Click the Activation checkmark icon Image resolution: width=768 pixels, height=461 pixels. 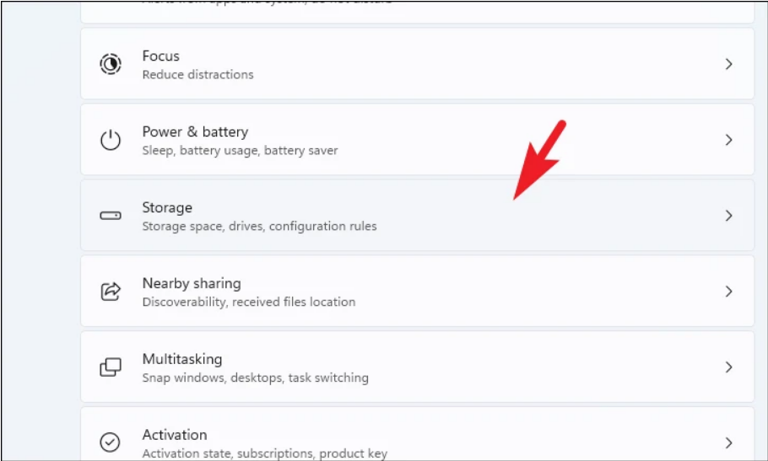pyautogui.click(x=111, y=442)
